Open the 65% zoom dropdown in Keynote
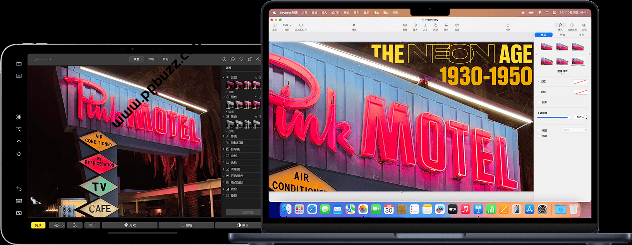Screen dimensions: 632x245 coord(287,25)
